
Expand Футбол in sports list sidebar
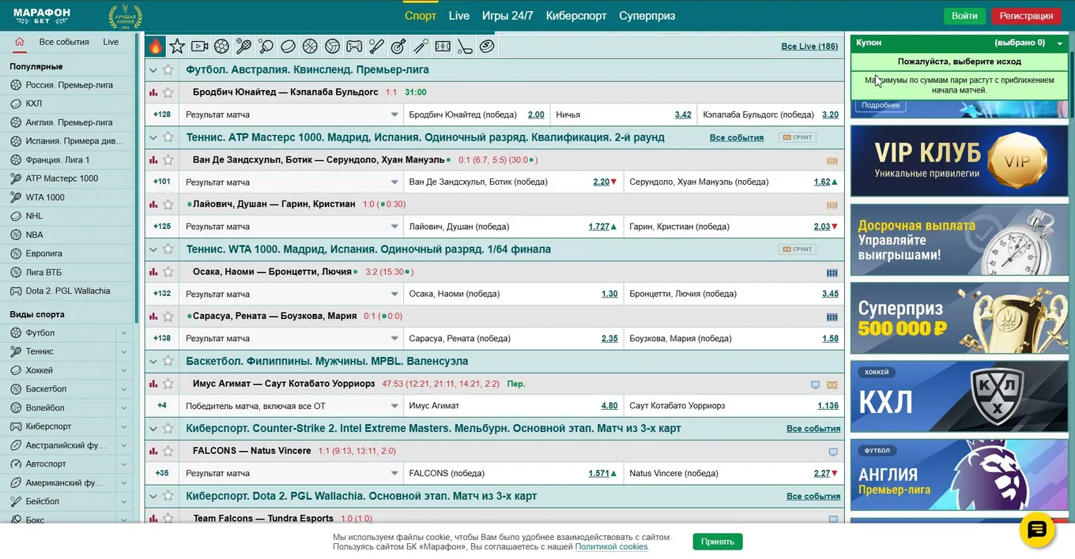tap(124, 333)
